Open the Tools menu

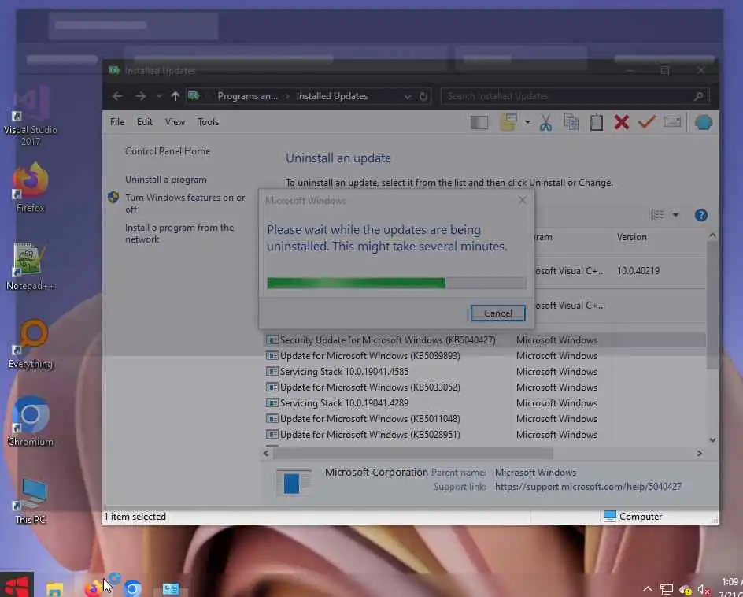[x=208, y=122]
